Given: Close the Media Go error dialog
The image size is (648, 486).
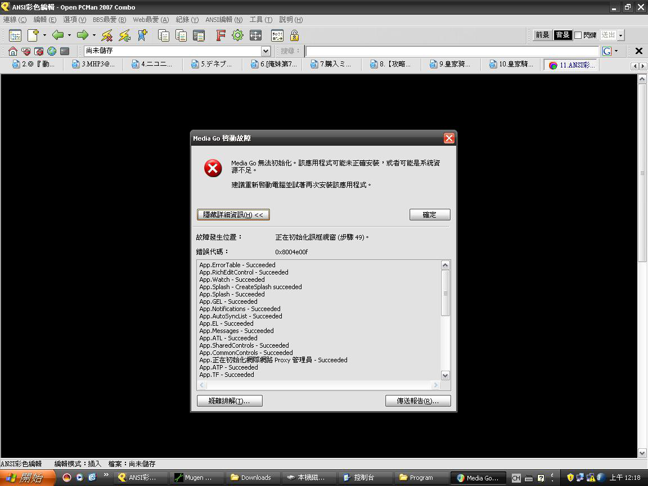Looking at the screenshot, I should pos(449,138).
